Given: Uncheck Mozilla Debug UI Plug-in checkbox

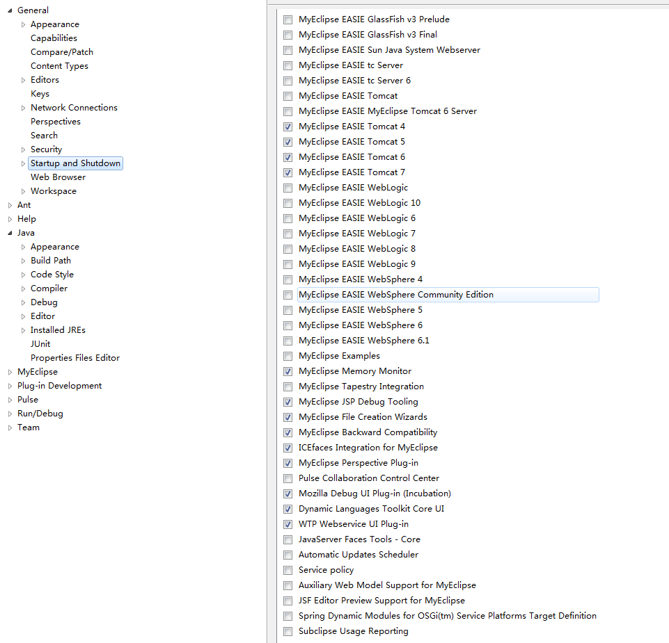Looking at the screenshot, I should pyautogui.click(x=288, y=494).
